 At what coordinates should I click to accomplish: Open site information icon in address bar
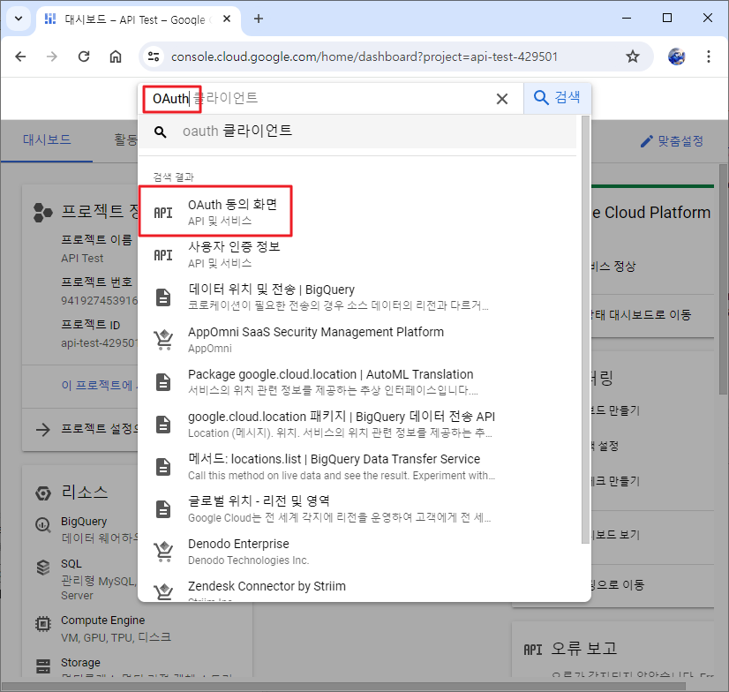[154, 56]
